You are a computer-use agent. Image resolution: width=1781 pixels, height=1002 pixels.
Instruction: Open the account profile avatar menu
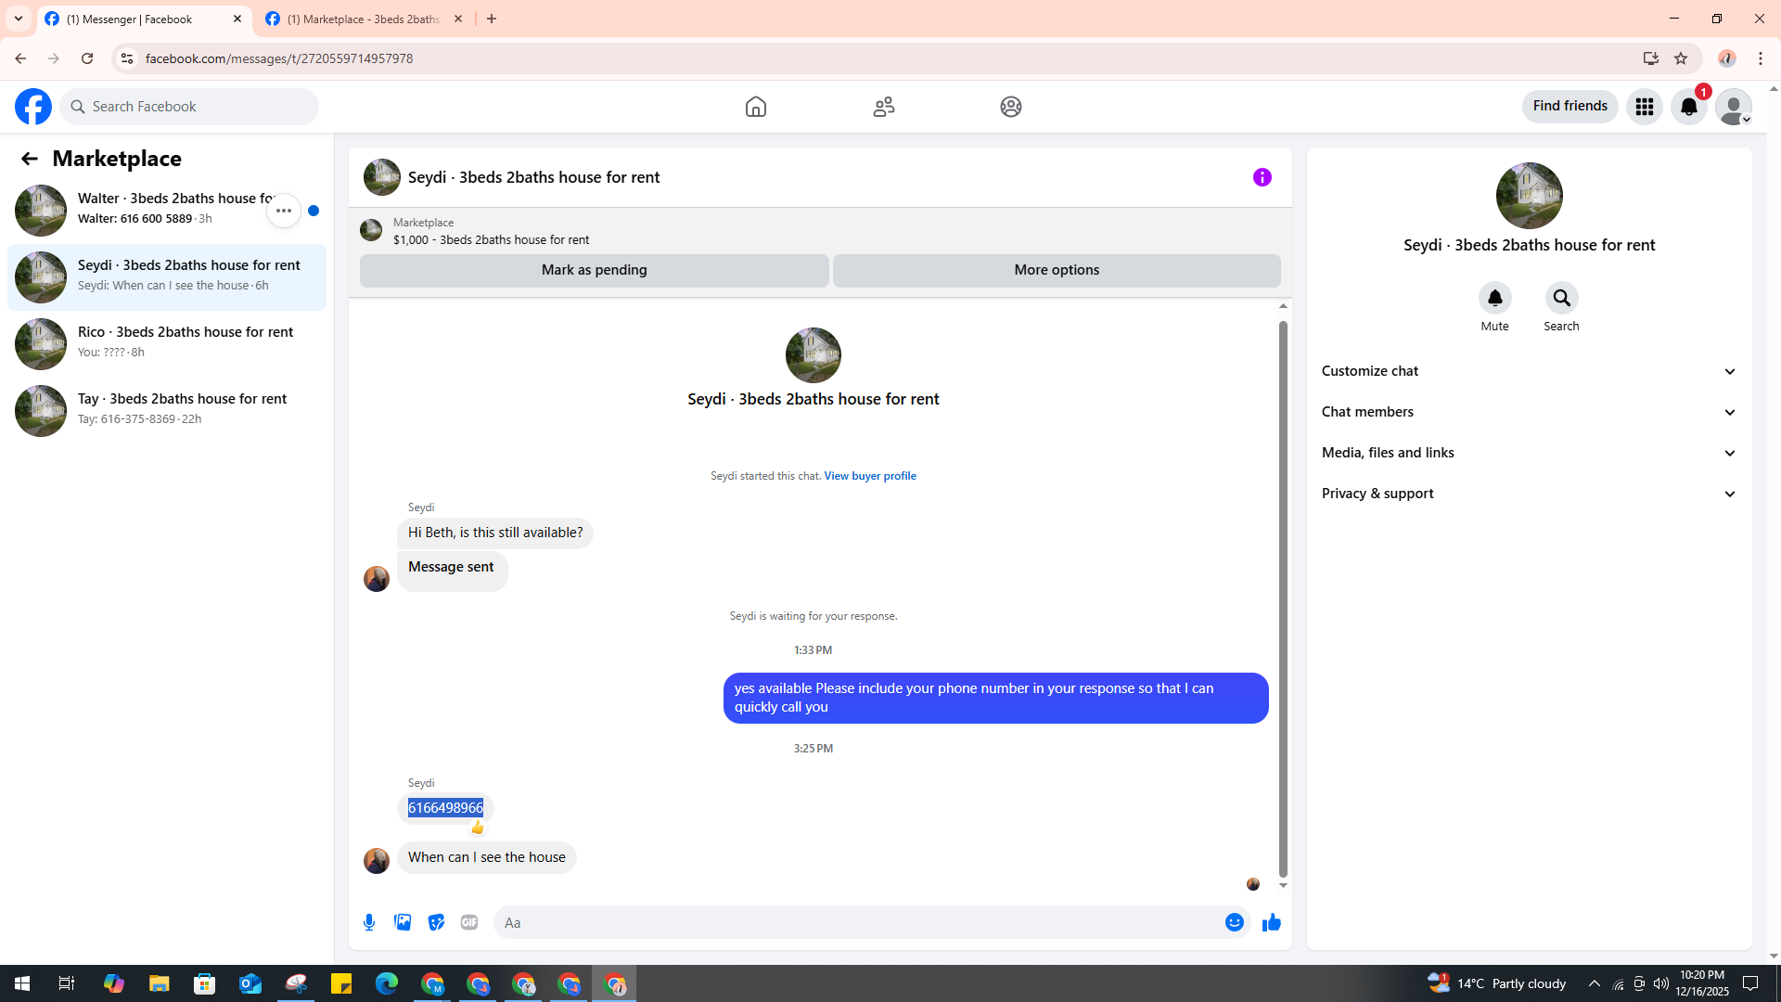pyautogui.click(x=1734, y=107)
